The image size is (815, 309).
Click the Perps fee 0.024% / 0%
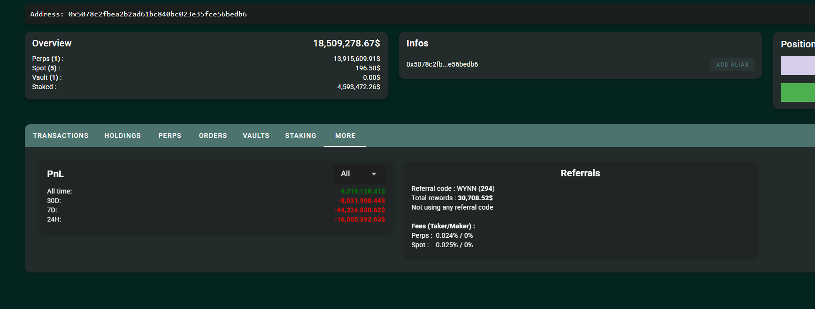[x=454, y=235]
